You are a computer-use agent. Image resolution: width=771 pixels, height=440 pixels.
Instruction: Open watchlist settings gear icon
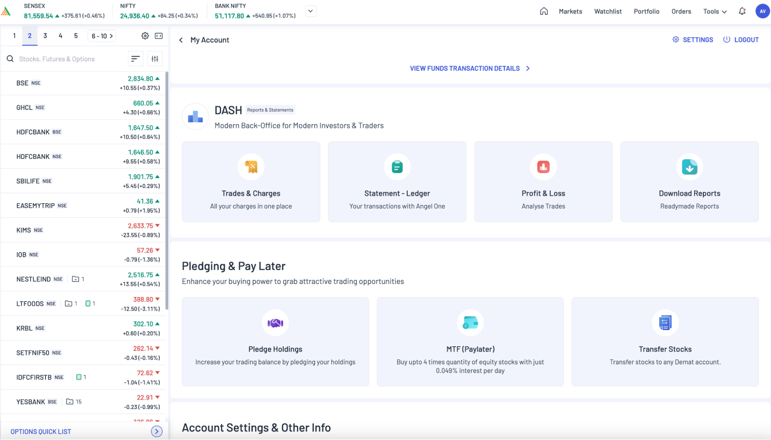tap(145, 36)
